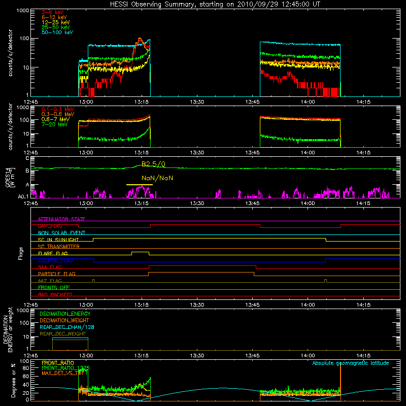Click the 13:15 time label under Flags panel
Image resolution: width=406 pixels, height=406 pixels.
(x=142, y=305)
